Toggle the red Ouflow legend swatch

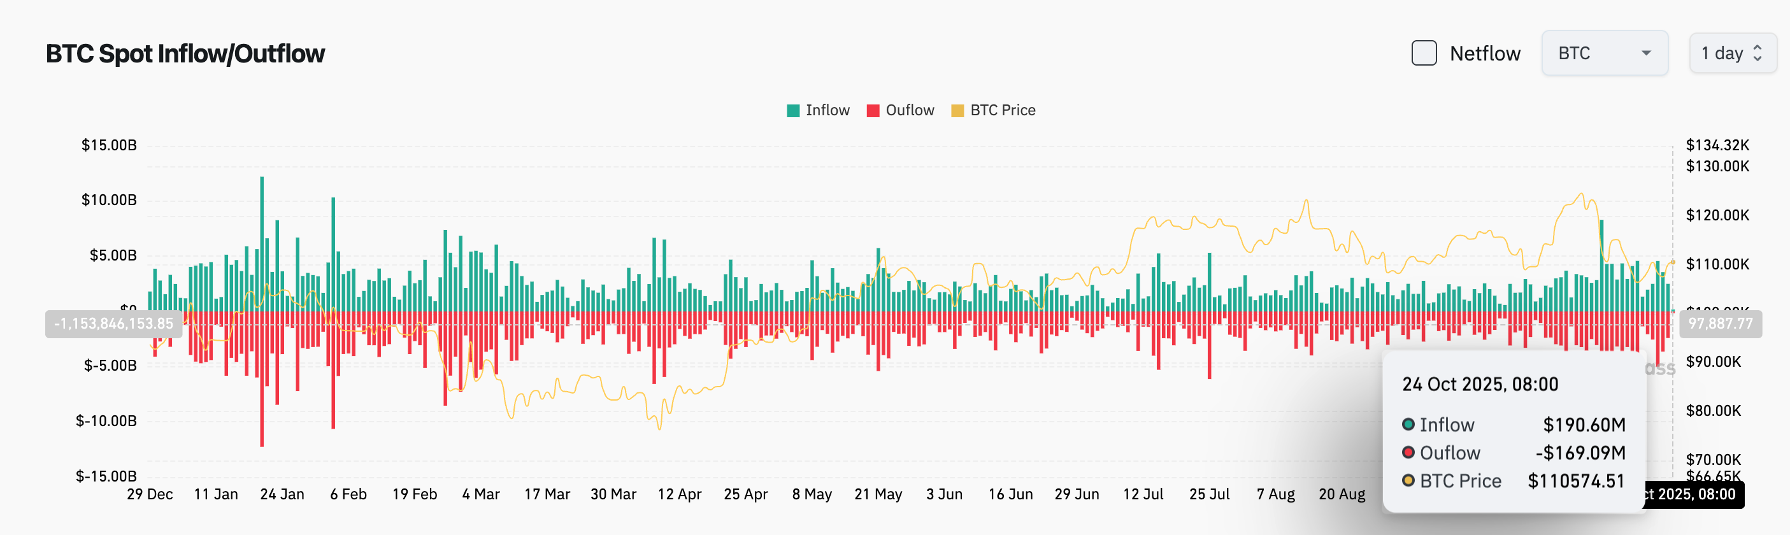pos(873,110)
